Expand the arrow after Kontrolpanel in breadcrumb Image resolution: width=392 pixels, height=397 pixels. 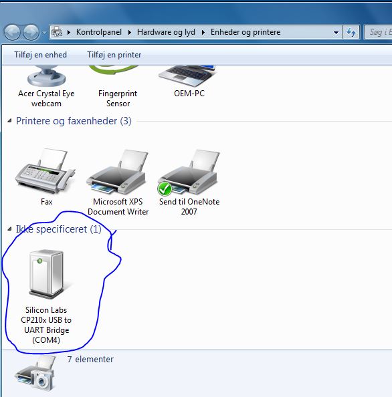coord(130,32)
